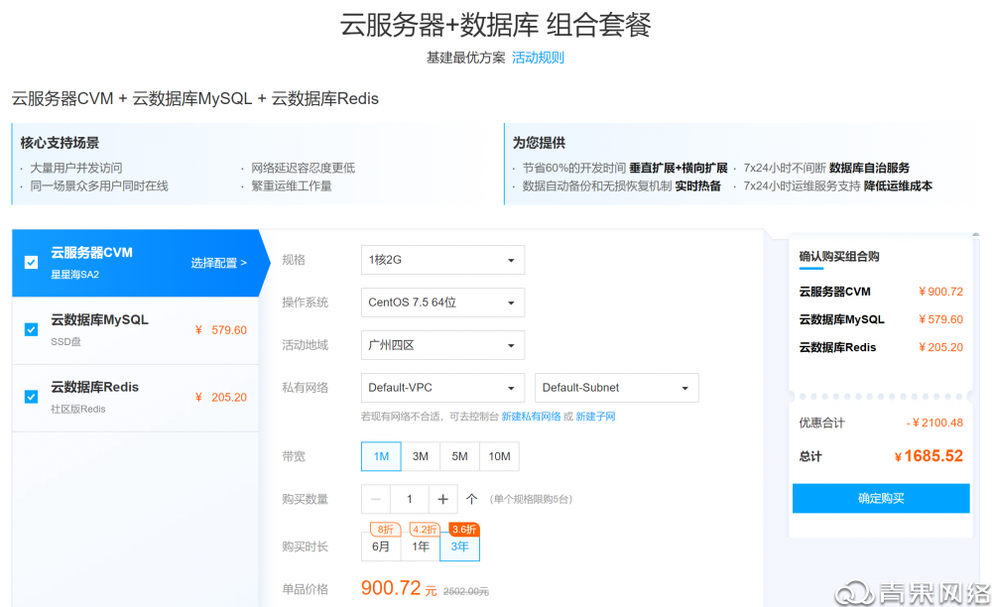This screenshot has height=607, width=992.
Task: Click the 确定购买 purchase button
Action: click(880, 498)
